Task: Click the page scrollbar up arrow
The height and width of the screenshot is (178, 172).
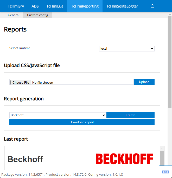Action: tap(170, 14)
